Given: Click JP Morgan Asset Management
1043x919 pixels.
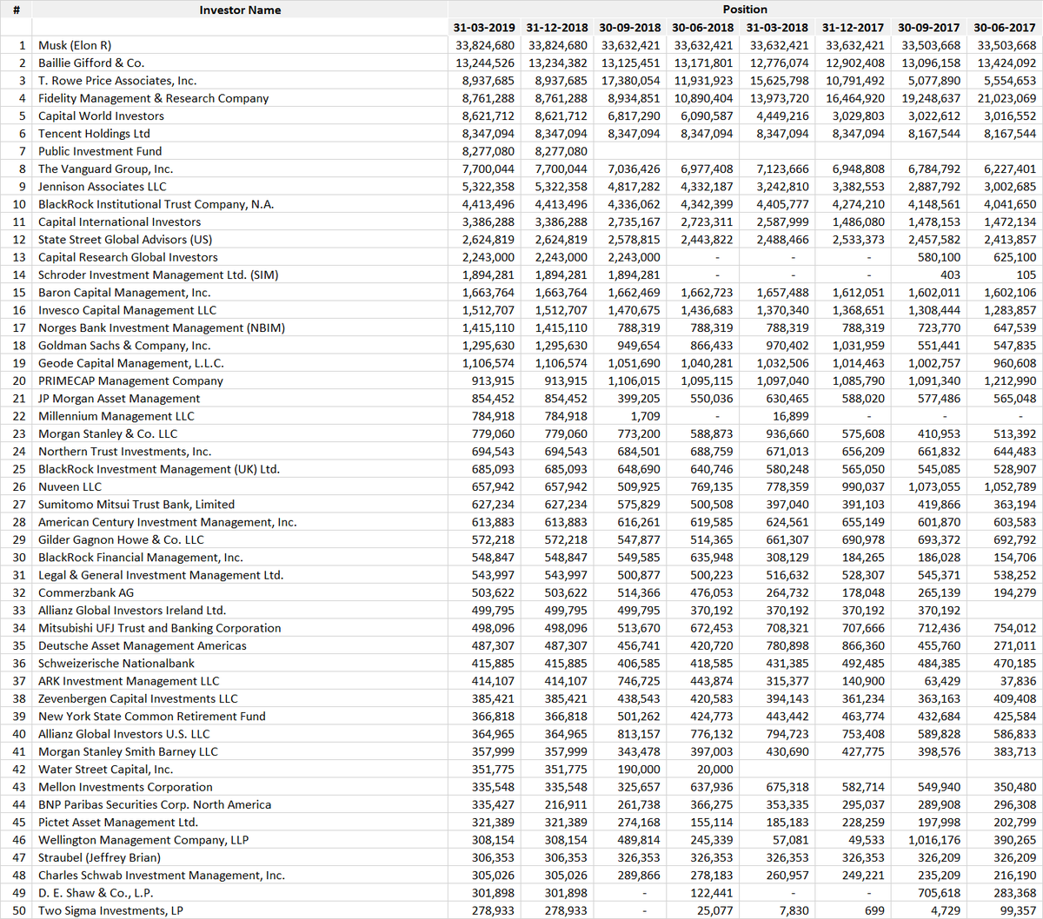Looking at the screenshot, I should [119, 399].
